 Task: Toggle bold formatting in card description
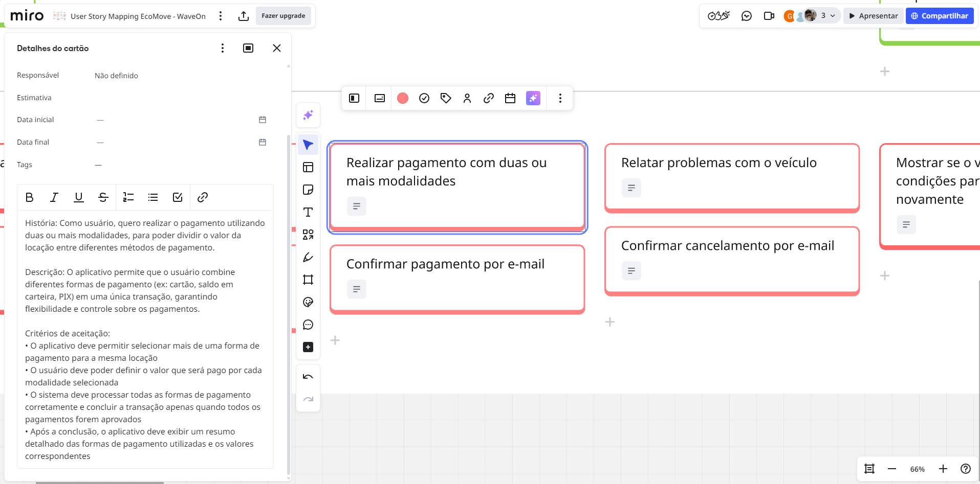pyautogui.click(x=30, y=197)
